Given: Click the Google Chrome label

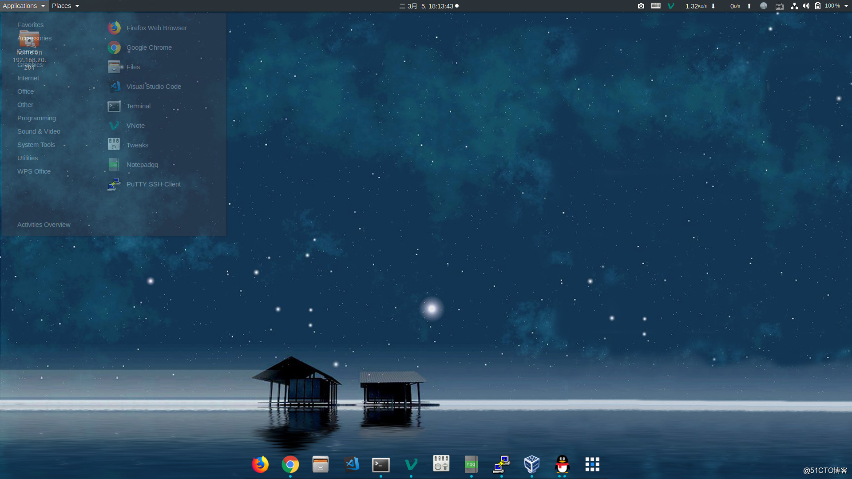Looking at the screenshot, I should pyautogui.click(x=149, y=48).
